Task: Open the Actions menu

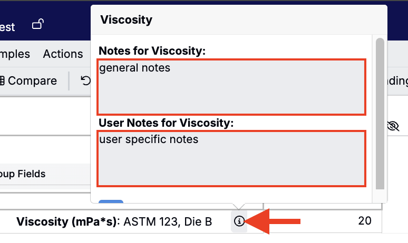Action: pyautogui.click(x=63, y=54)
